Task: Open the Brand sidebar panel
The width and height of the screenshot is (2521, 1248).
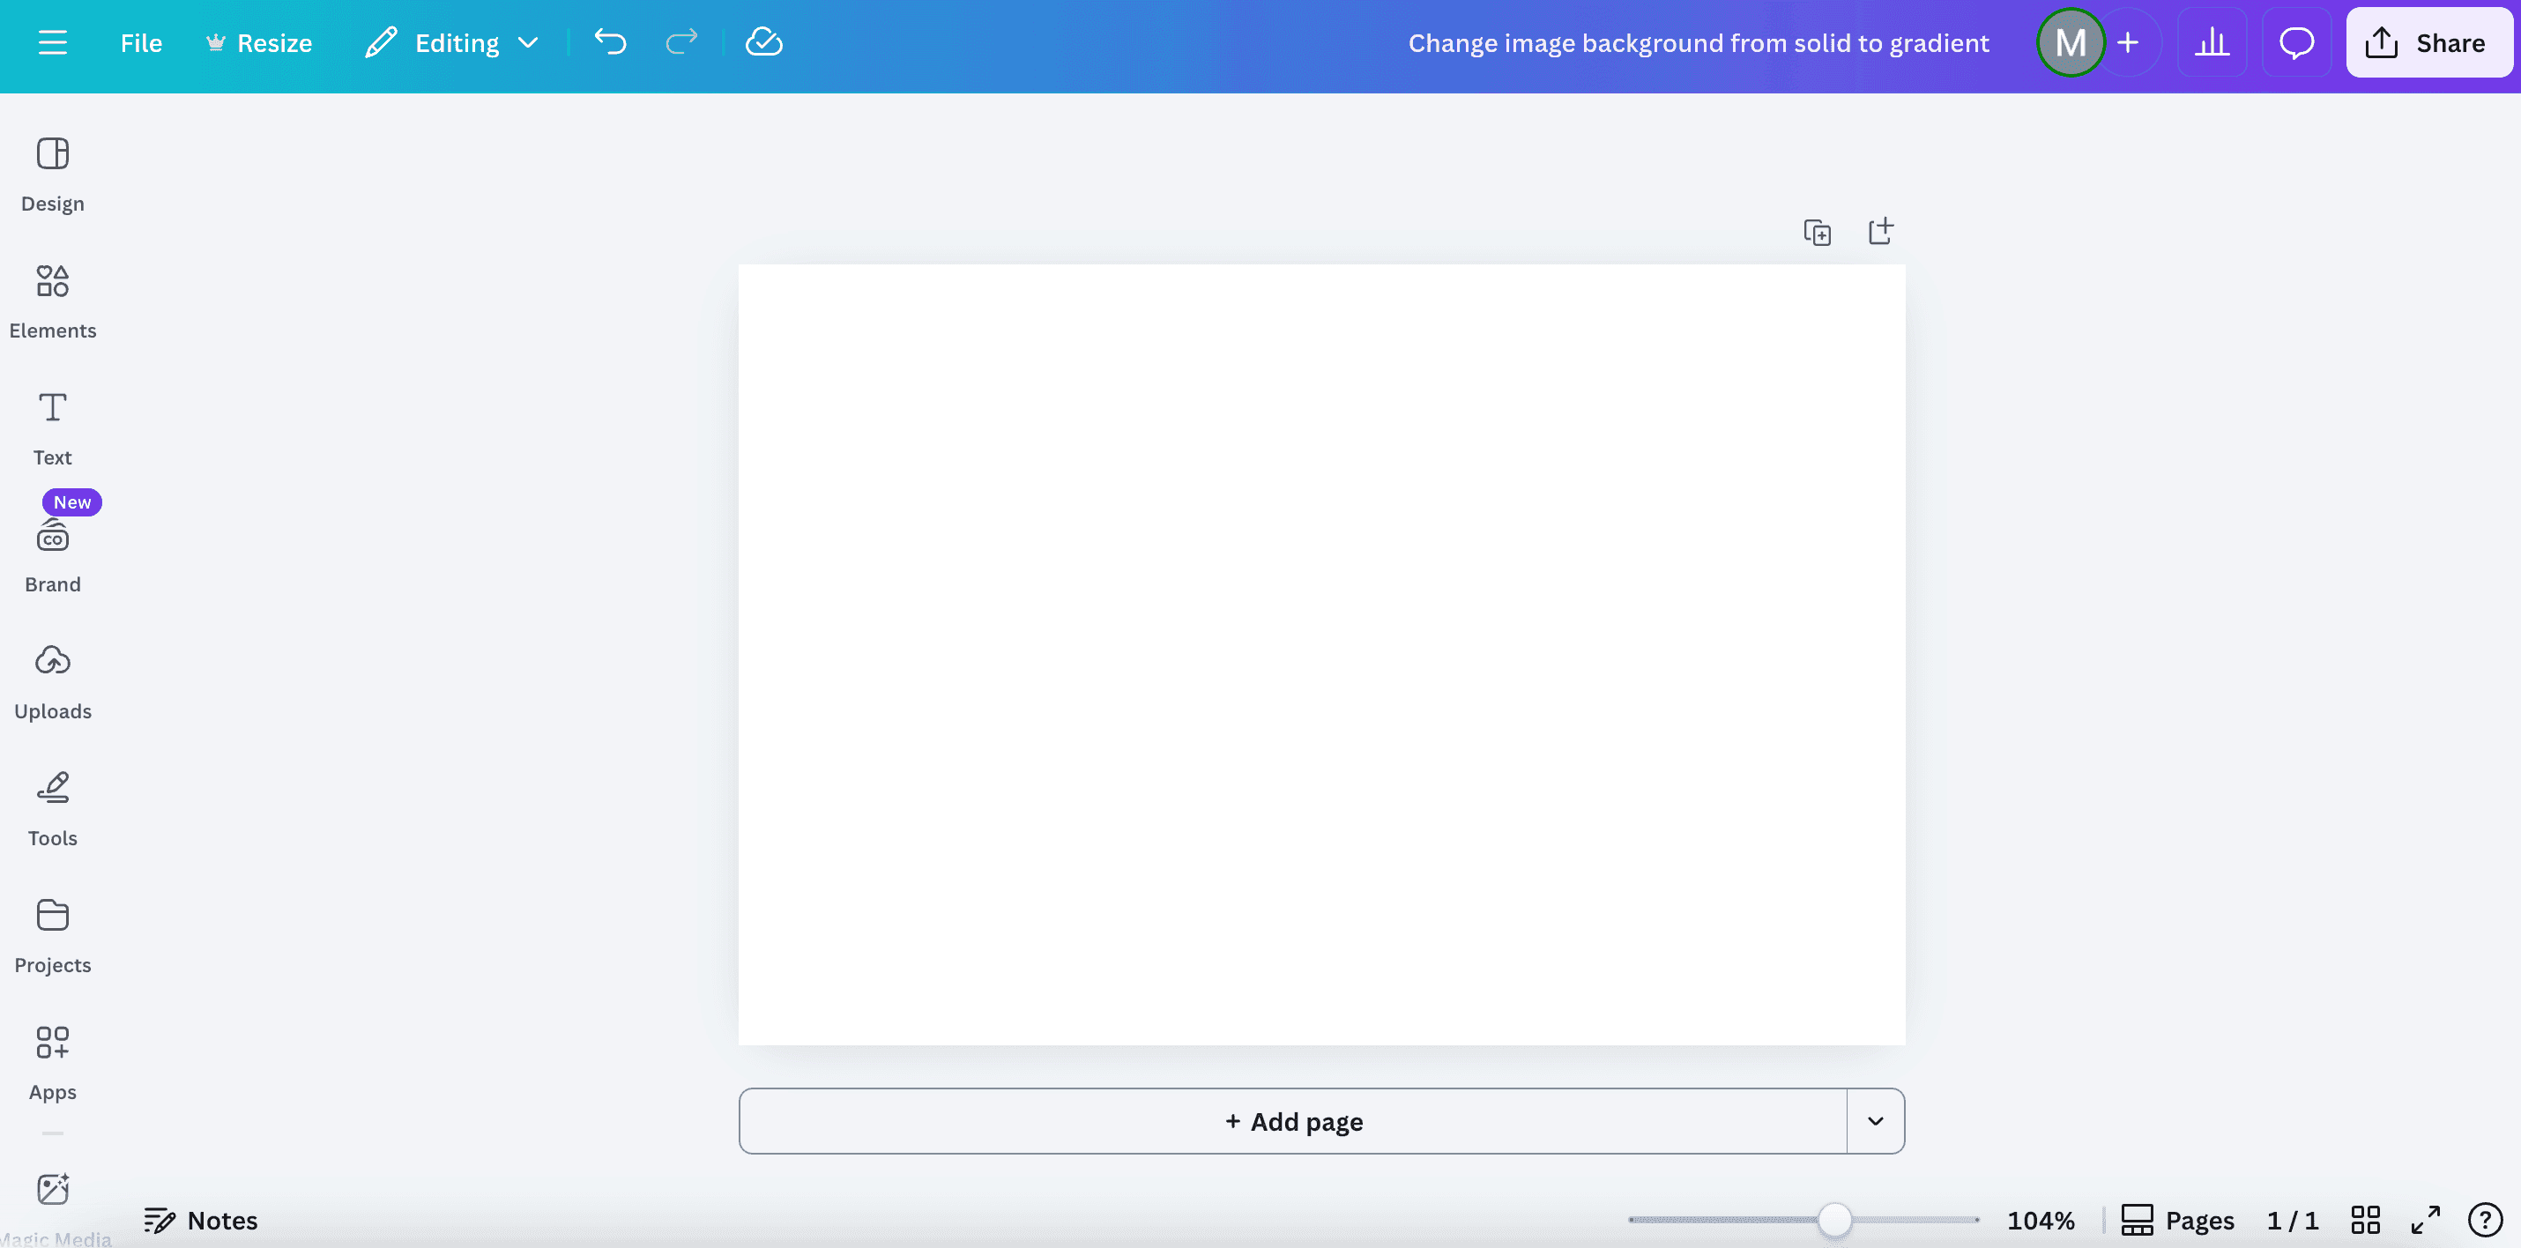Action: (x=53, y=556)
